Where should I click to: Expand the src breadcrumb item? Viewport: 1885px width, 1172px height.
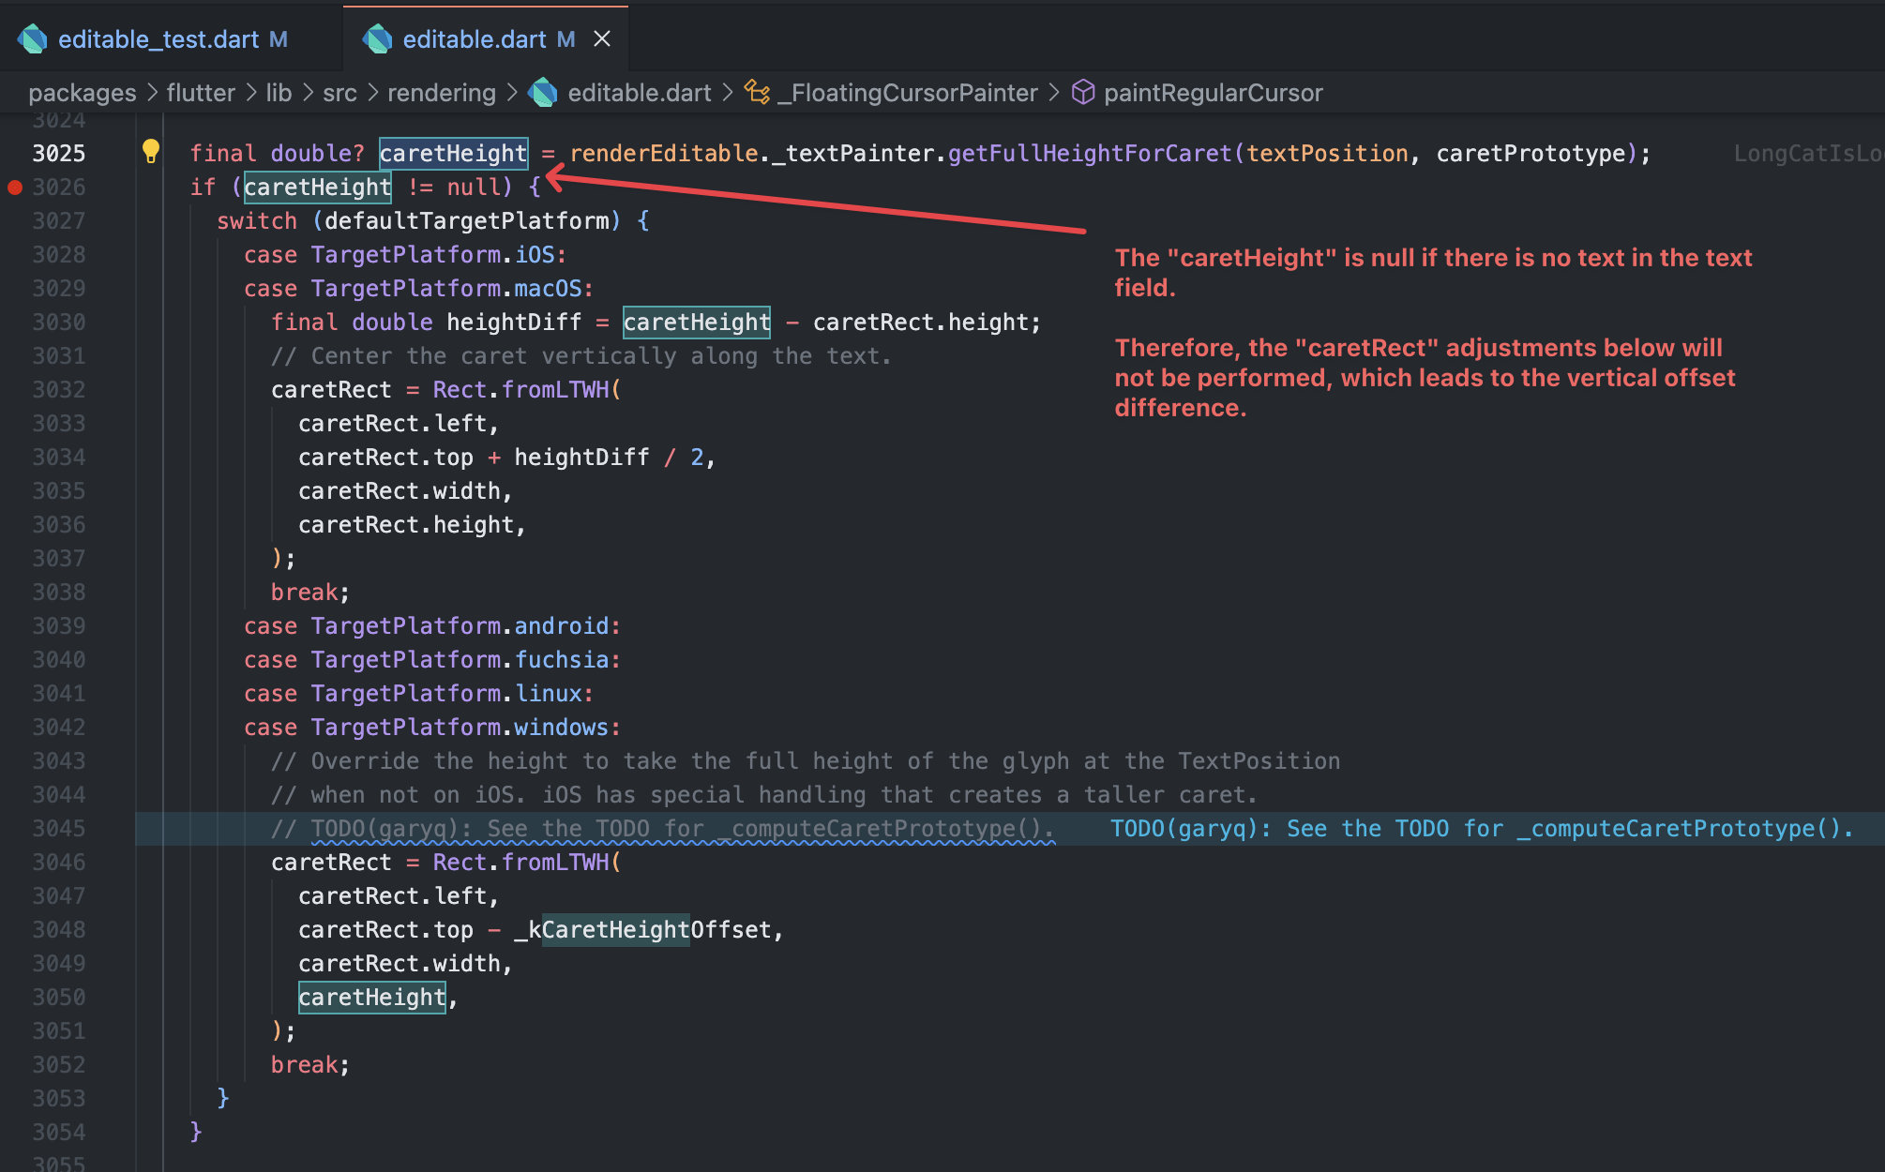[x=339, y=92]
